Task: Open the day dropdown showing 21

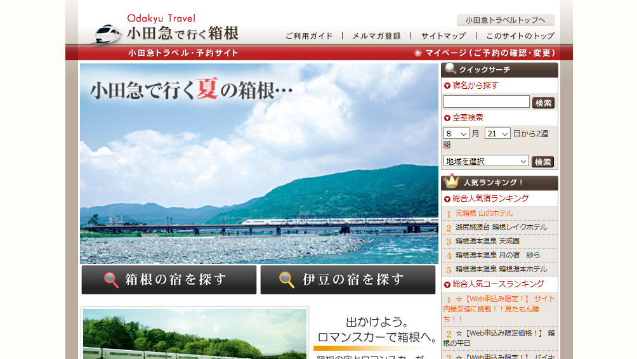Action: [497, 134]
